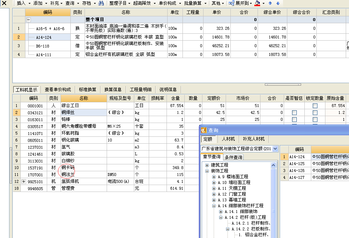Expand A.9 楼地面工程 node

[214, 177]
